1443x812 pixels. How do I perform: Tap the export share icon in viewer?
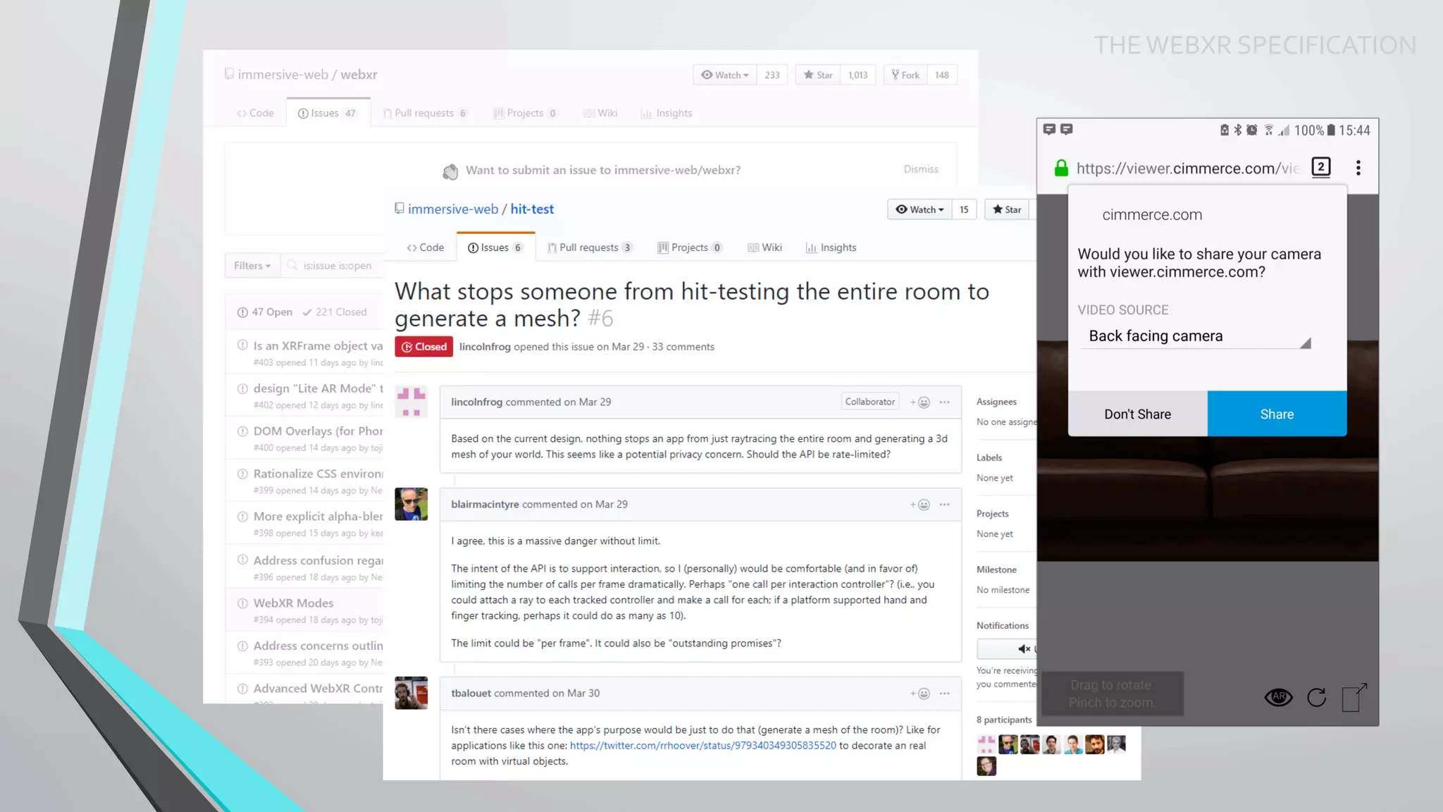tap(1354, 697)
